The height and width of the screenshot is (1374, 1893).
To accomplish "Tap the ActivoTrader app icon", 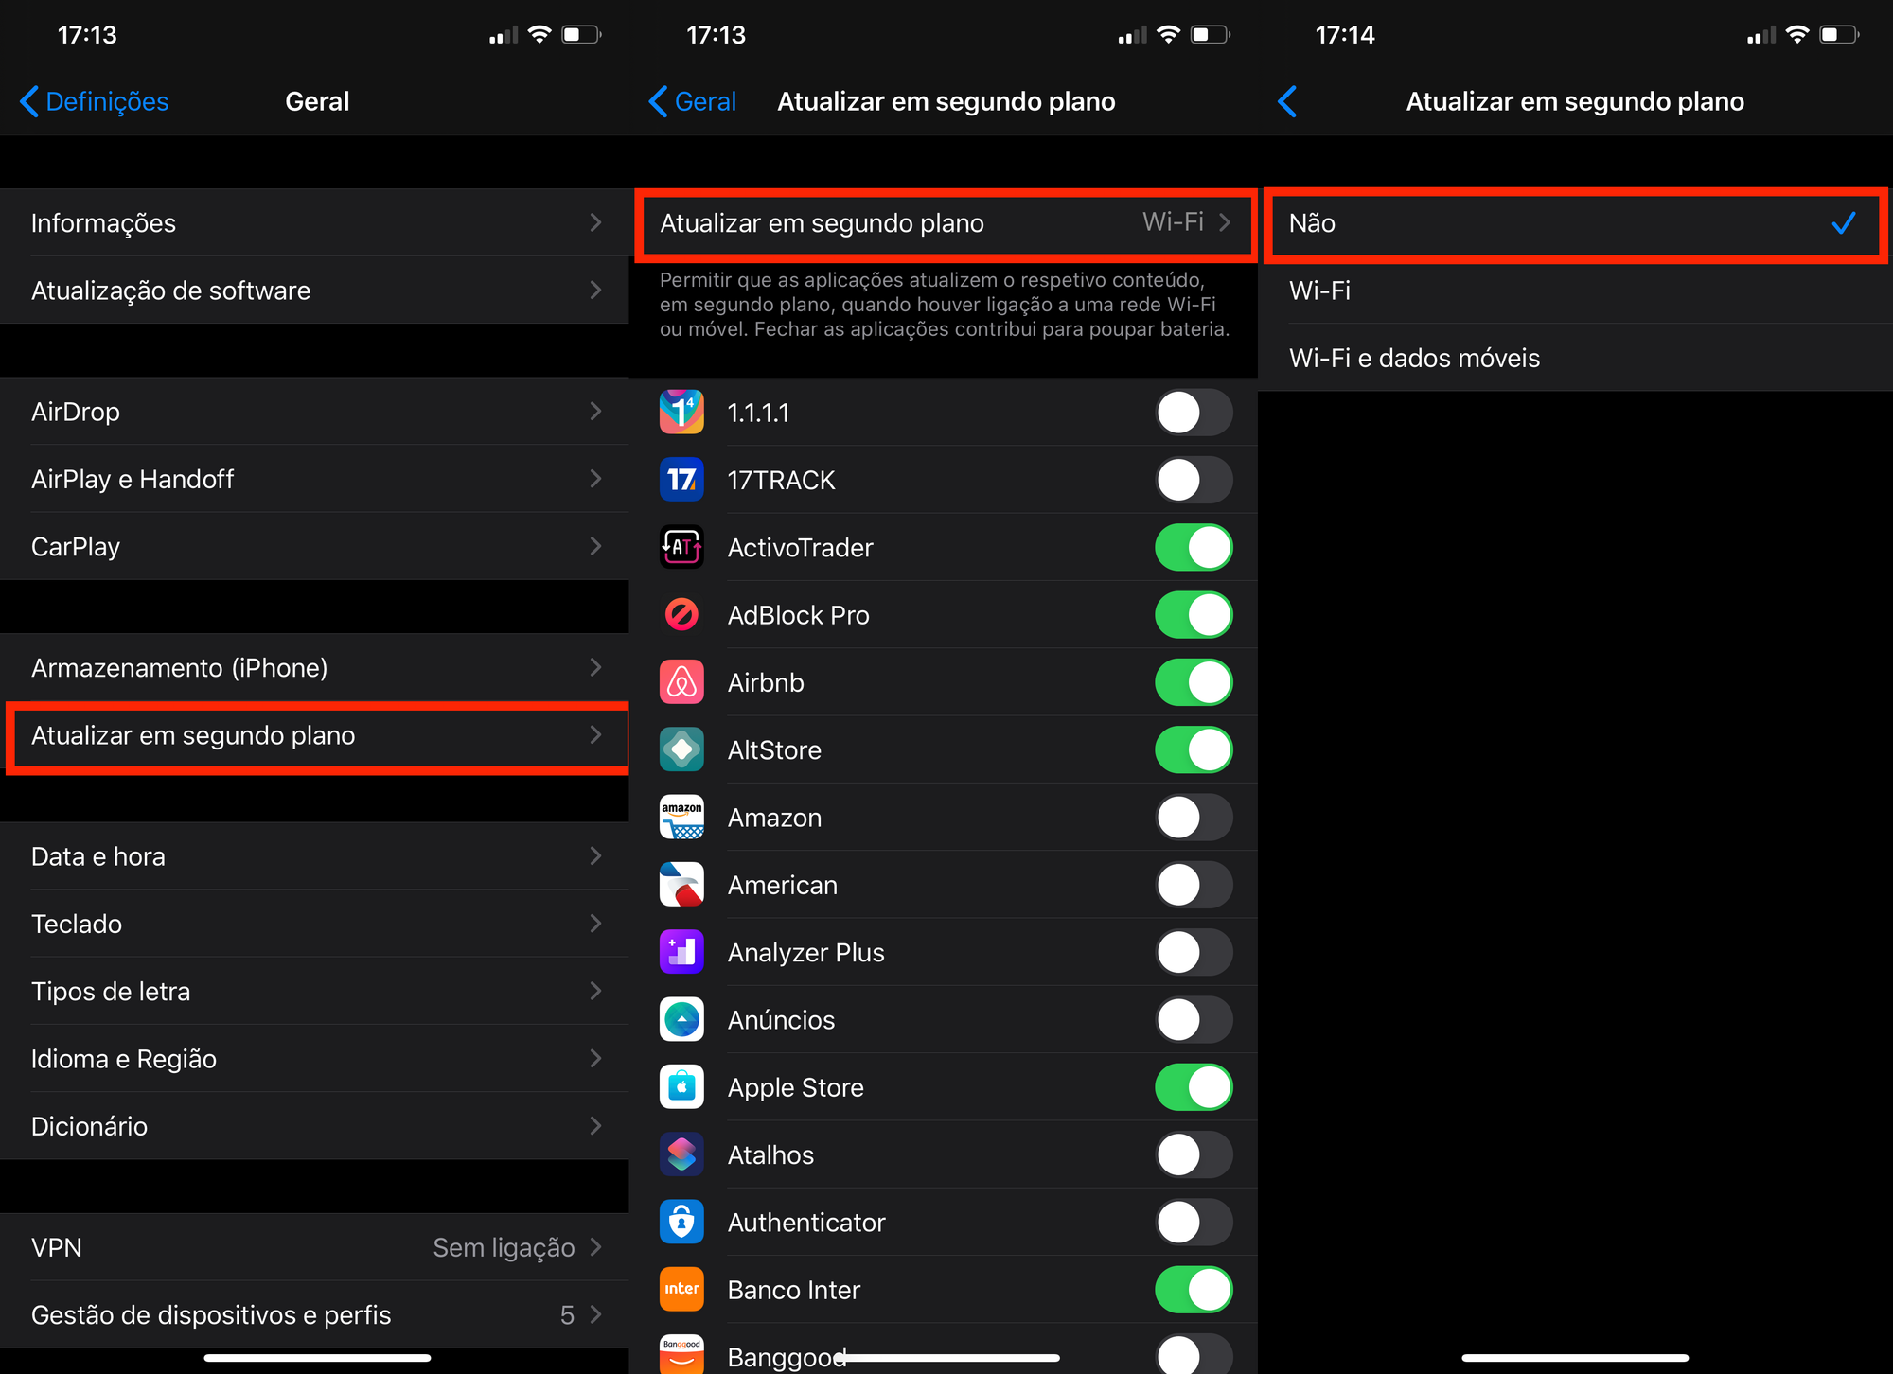I will coord(681,547).
